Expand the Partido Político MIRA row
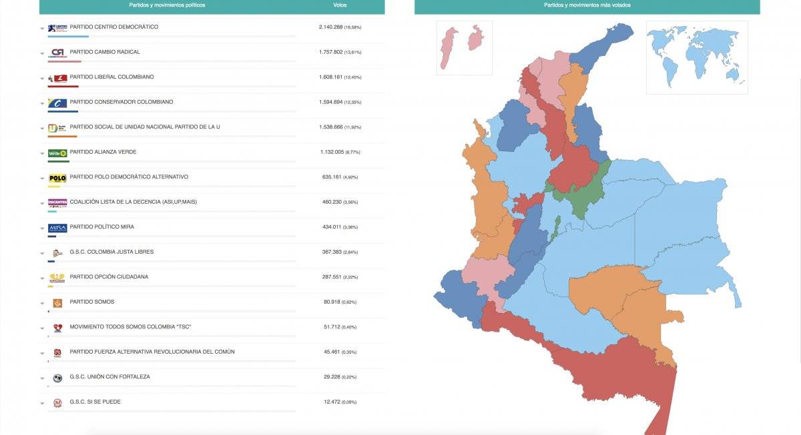The height and width of the screenshot is (435, 801). click(42, 228)
